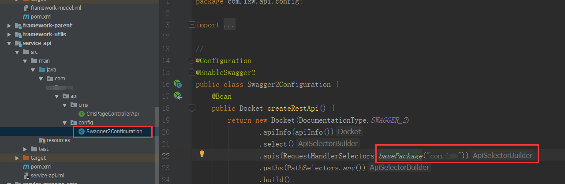Click Maven icon of pom.xml above service-api.iml
Screen dimensions: 565x184
pos(26,166)
